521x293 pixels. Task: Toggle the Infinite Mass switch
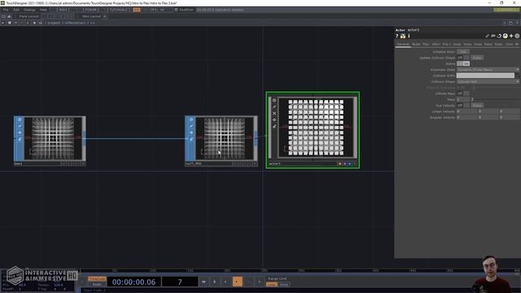click(463, 94)
